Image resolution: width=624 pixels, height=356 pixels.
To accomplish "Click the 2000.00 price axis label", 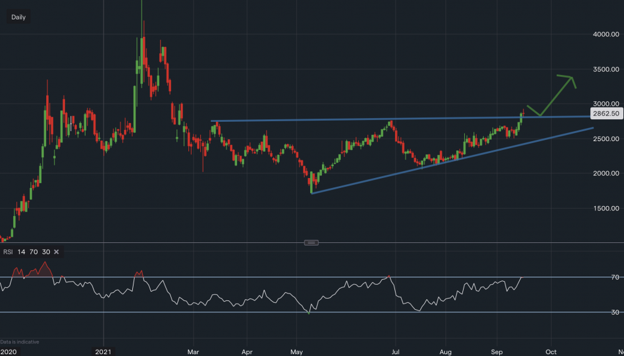I will (x=604, y=173).
